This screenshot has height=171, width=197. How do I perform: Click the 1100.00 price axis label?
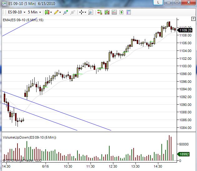click(x=185, y=66)
